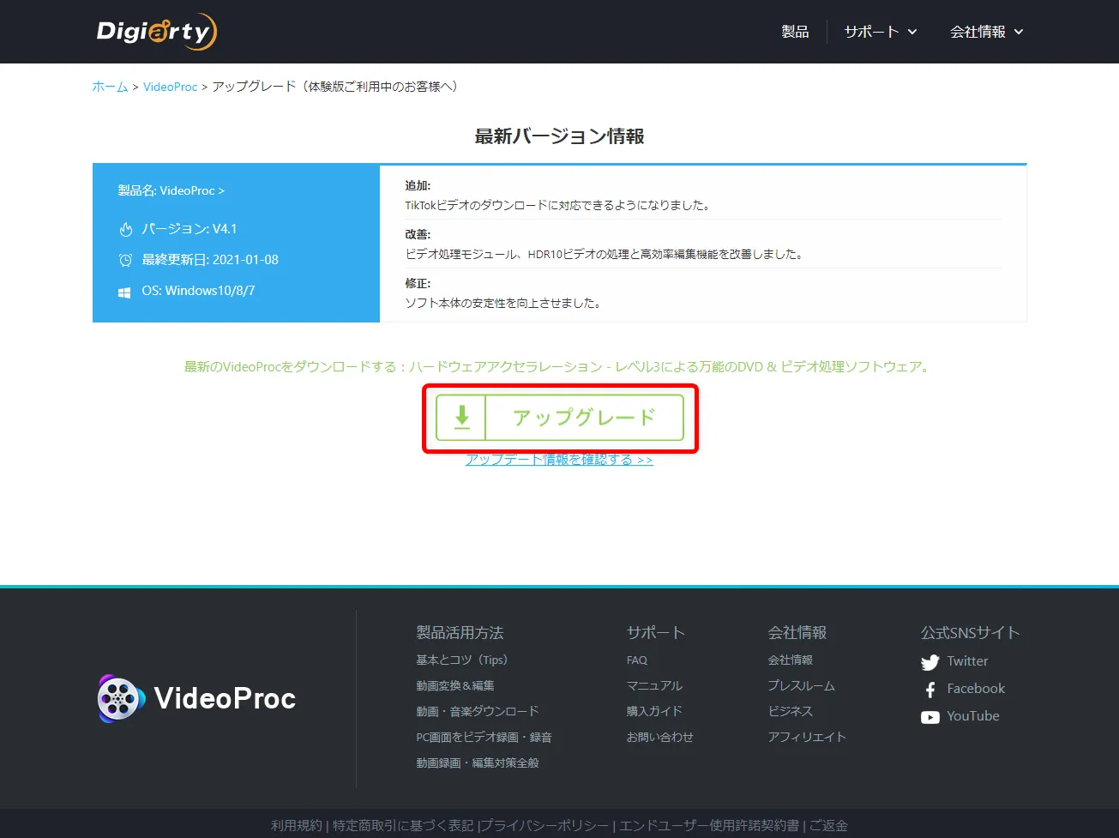Open 利用規約 at page bottom
Image resolution: width=1119 pixels, height=838 pixels.
point(297,825)
